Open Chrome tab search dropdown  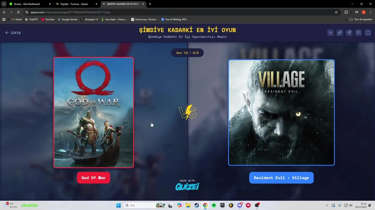click(x=4, y=4)
